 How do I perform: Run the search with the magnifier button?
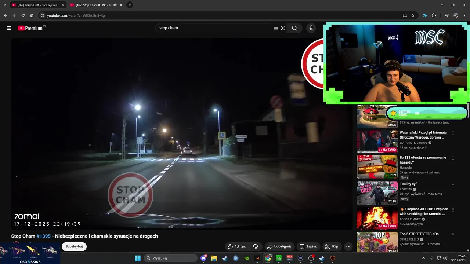[x=294, y=28]
